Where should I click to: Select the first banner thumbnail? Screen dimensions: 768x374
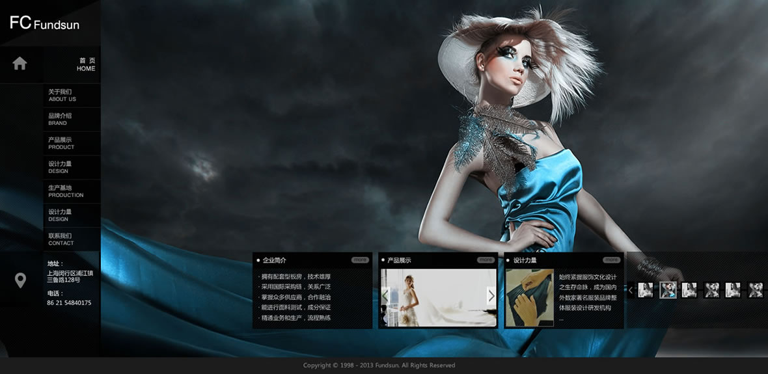click(646, 290)
